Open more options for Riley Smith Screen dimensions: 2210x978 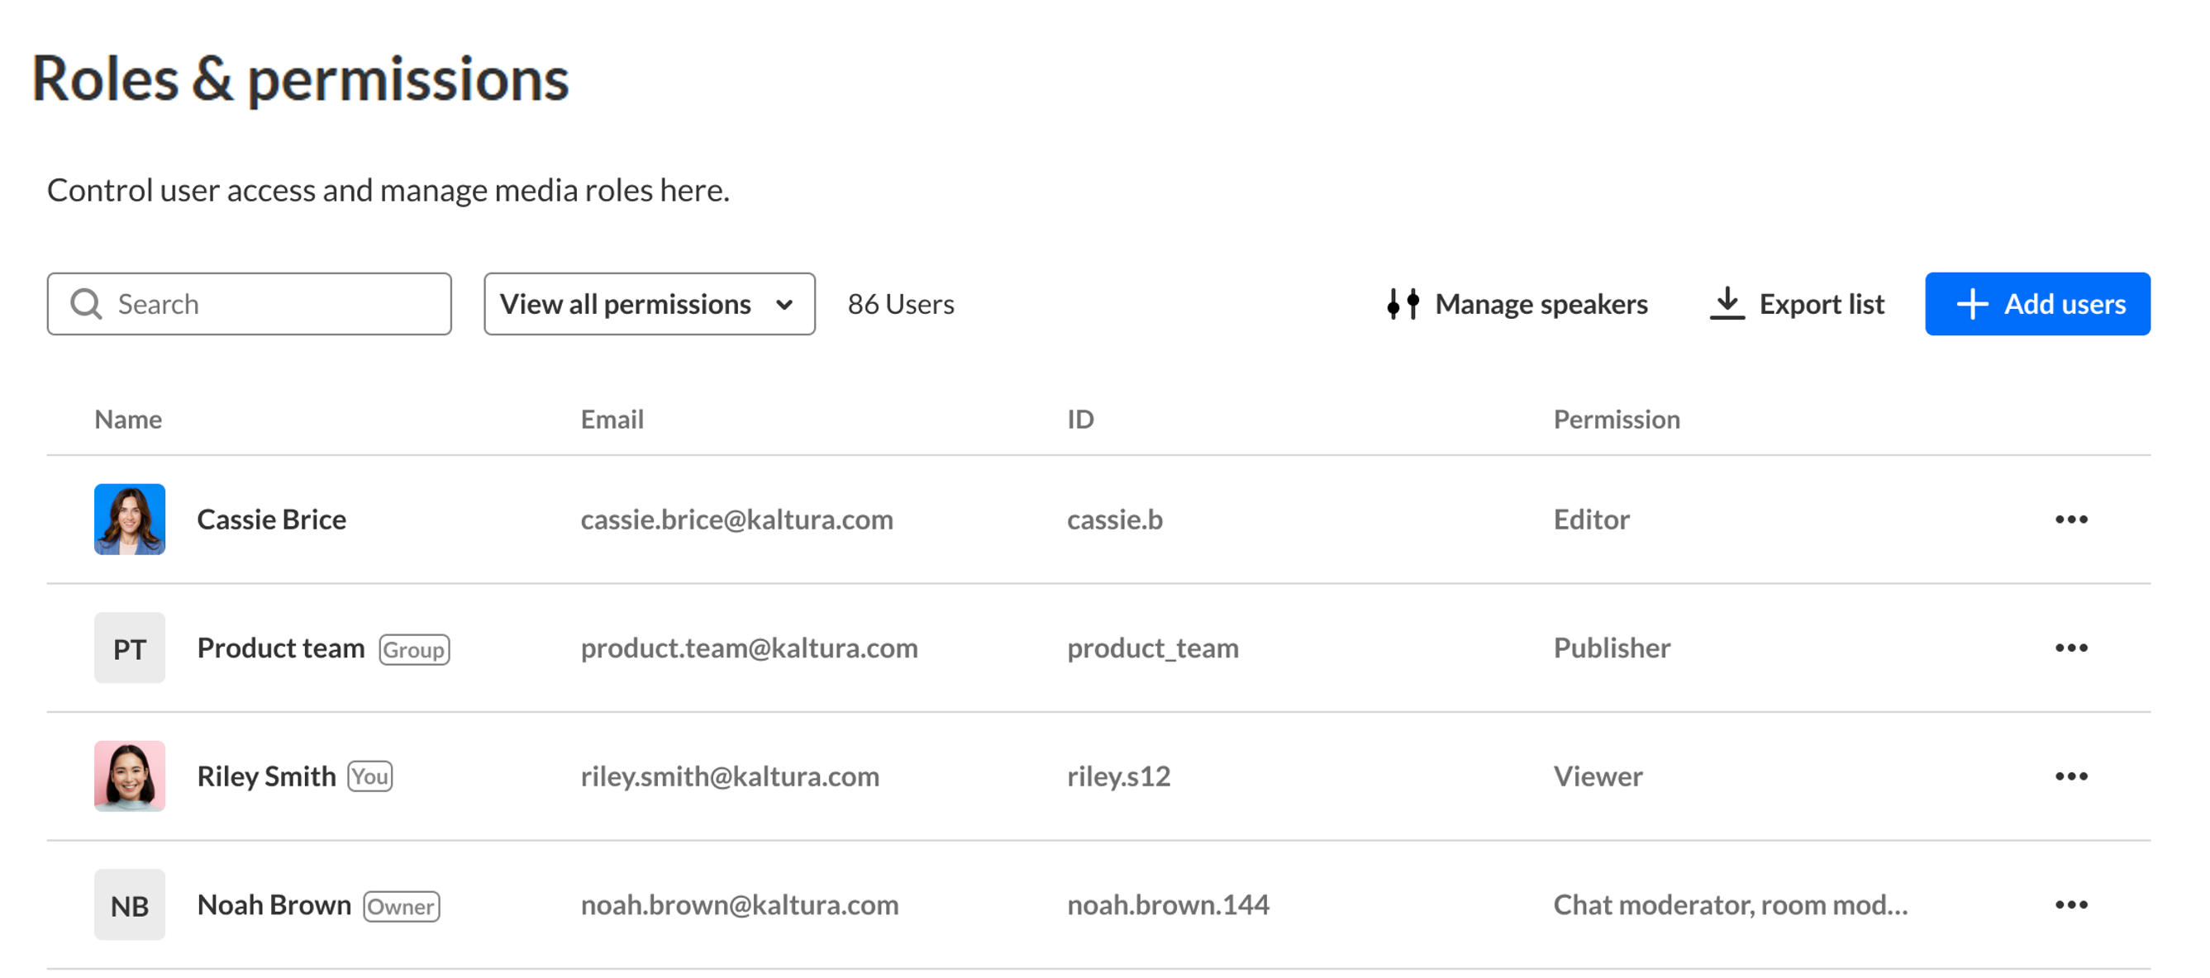(x=2070, y=776)
